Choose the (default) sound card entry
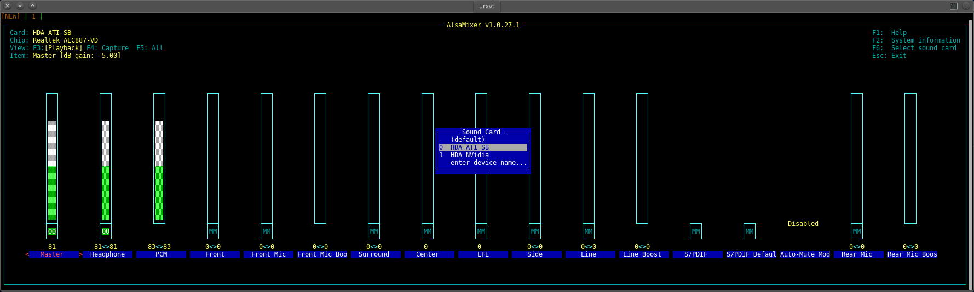 coord(467,140)
